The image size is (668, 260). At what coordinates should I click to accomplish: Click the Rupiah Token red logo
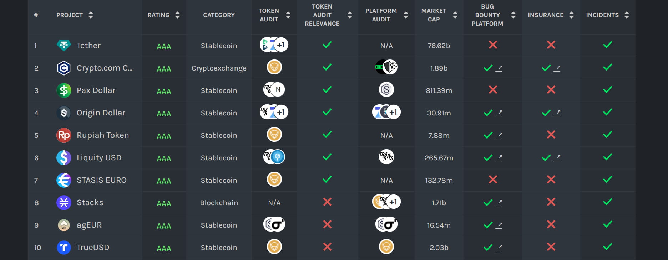(x=64, y=135)
